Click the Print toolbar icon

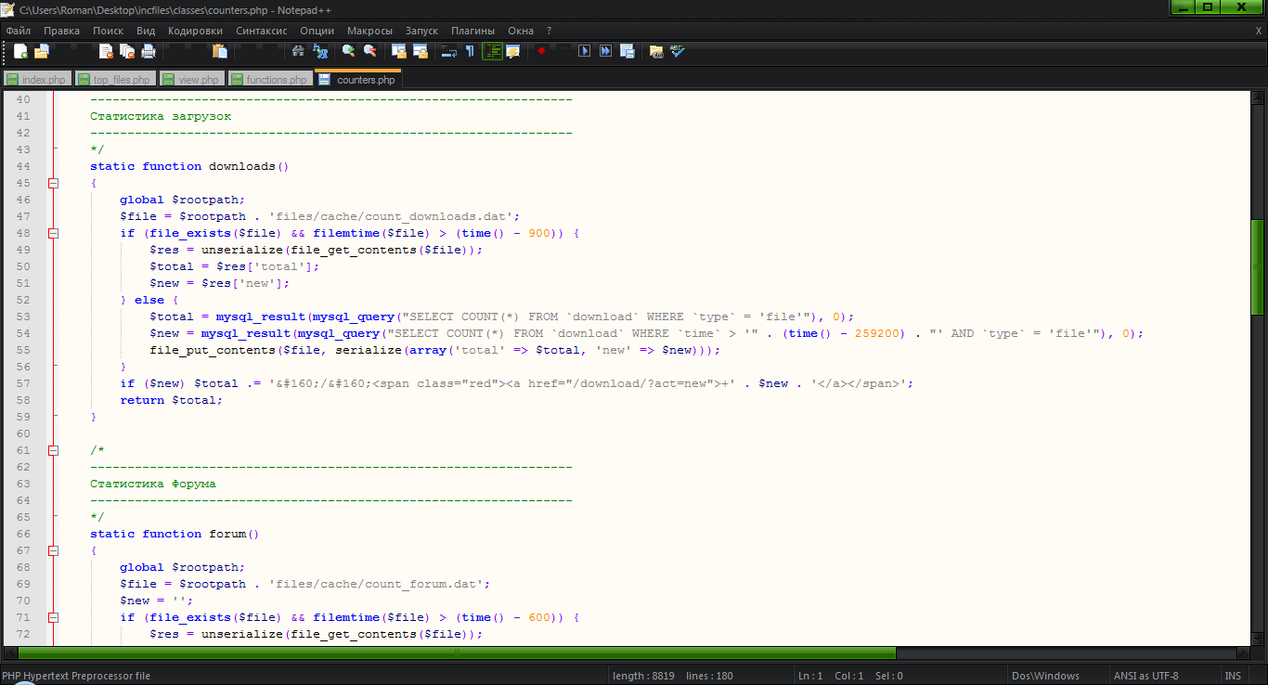tap(149, 51)
